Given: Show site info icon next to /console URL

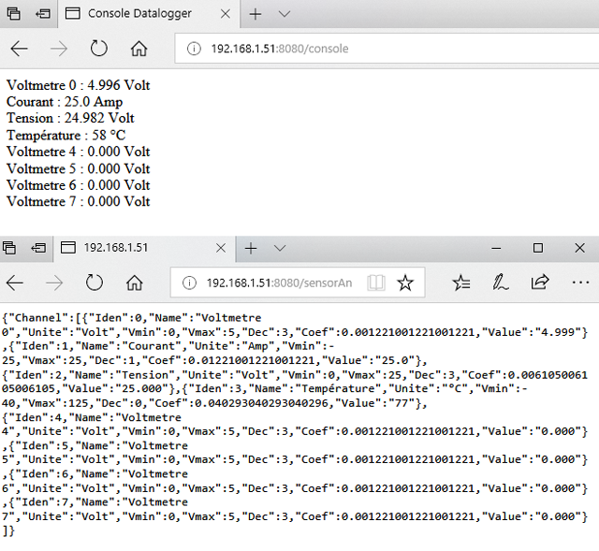Looking at the screenshot, I should click(192, 49).
